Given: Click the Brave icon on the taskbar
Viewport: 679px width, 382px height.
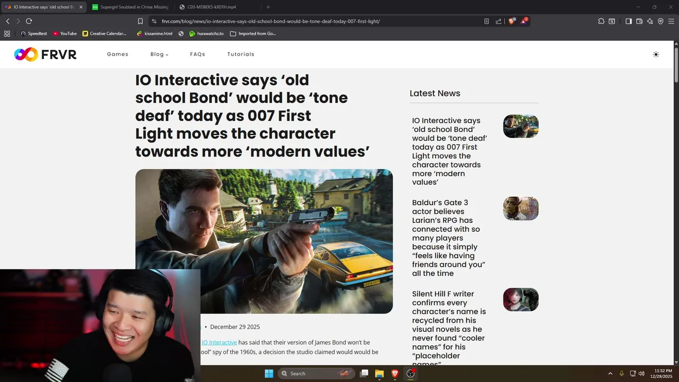Looking at the screenshot, I should 395,374.
